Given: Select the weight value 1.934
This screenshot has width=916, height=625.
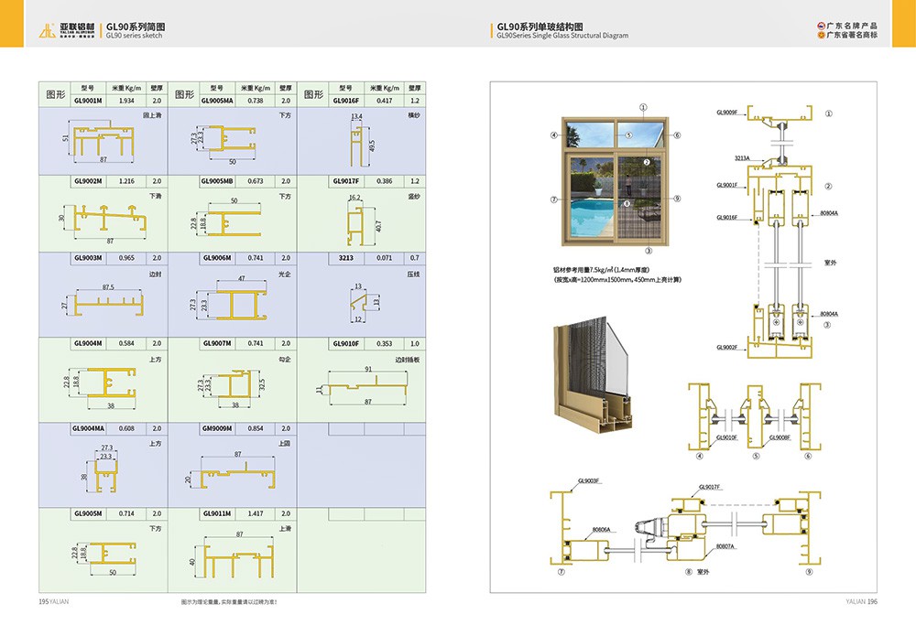Looking at the screenshot, I should point(126,101).
